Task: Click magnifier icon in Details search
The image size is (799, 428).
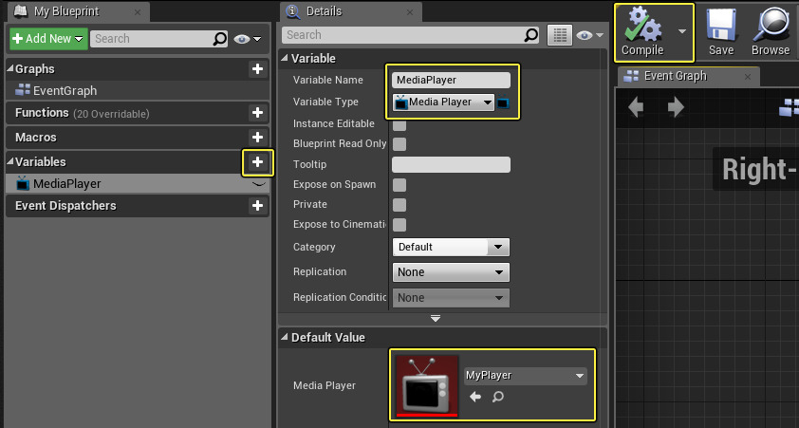Action: (530, 35)
